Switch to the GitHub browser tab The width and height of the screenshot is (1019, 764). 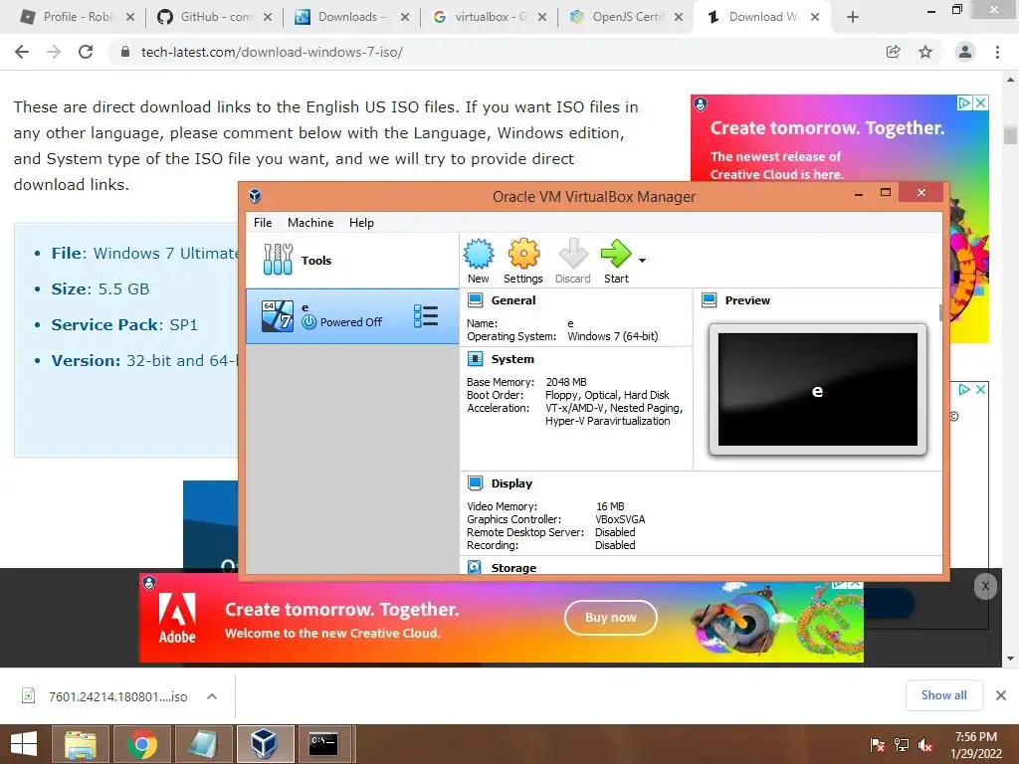[x=213, y=17]
